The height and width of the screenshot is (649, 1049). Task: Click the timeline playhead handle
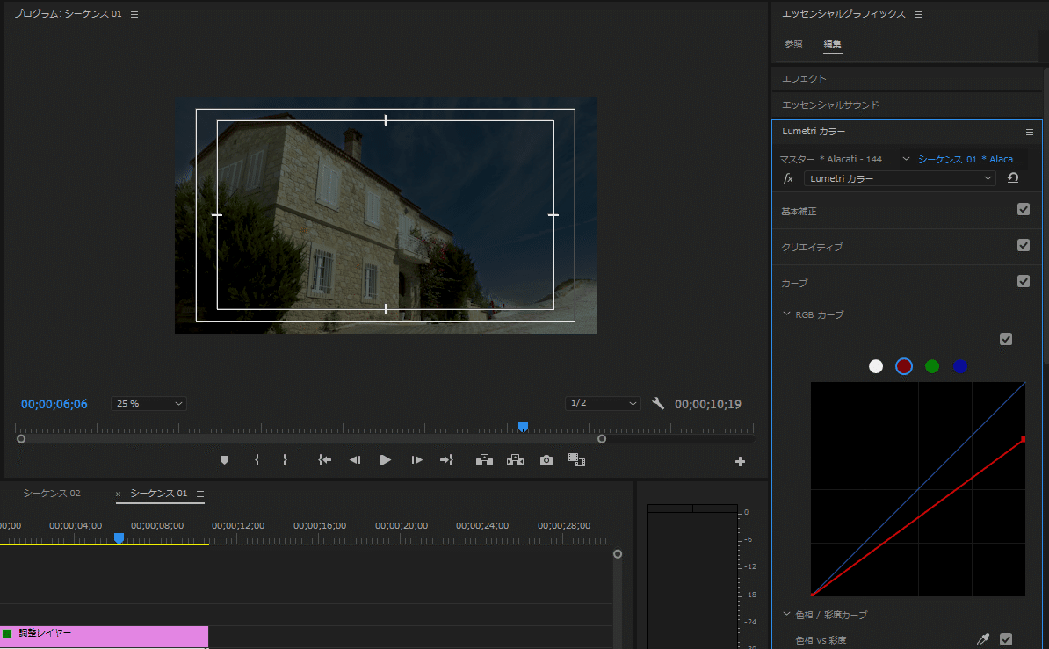coord(119,537)
